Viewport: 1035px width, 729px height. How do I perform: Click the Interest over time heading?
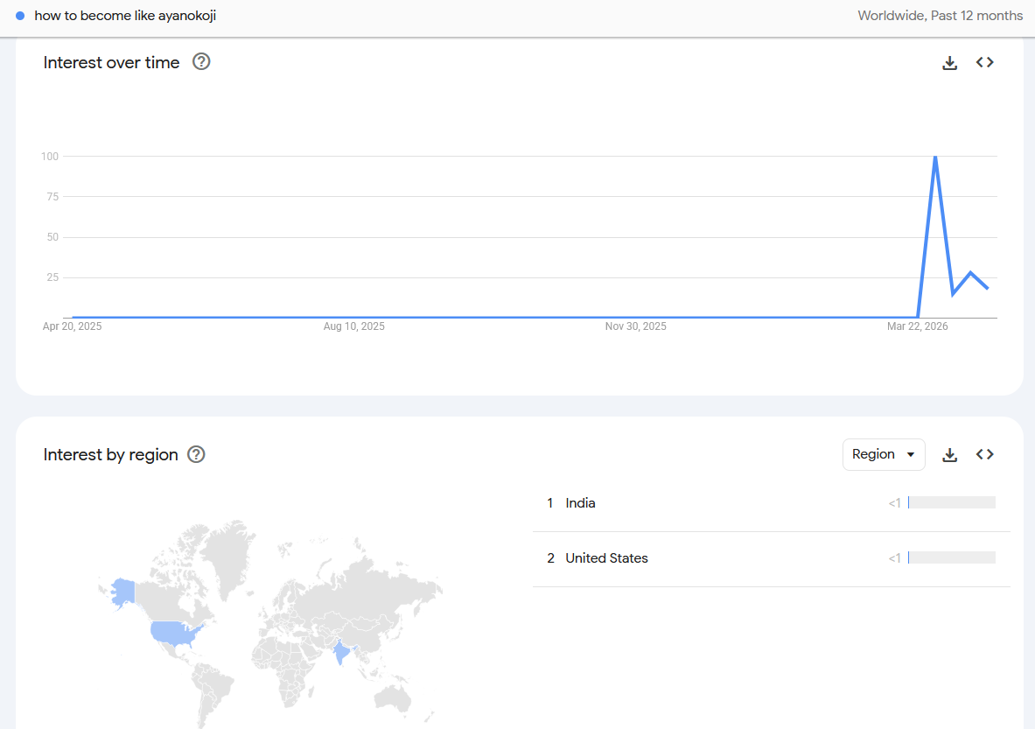(x=112, y=63)
